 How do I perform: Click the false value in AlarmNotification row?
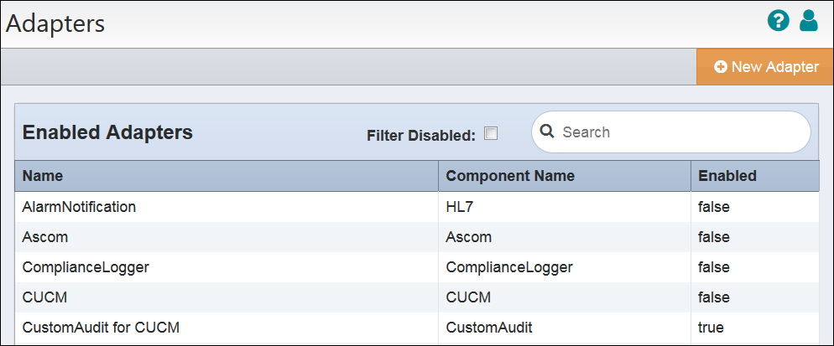[x=713, y=206]
